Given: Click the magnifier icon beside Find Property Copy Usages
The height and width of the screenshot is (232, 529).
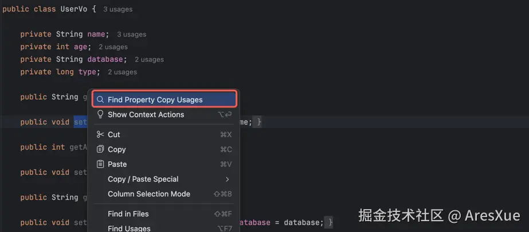Looking at the screenshot, I should coord(100,99).
